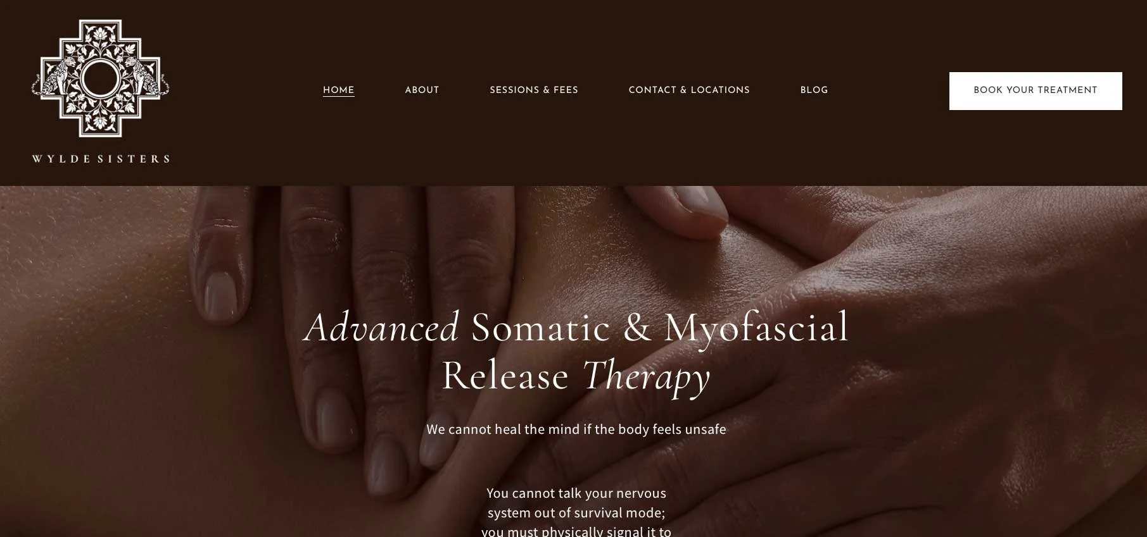Click the Book Your Treatment button
The image size is (1147, 537).
click(1035, 90)
